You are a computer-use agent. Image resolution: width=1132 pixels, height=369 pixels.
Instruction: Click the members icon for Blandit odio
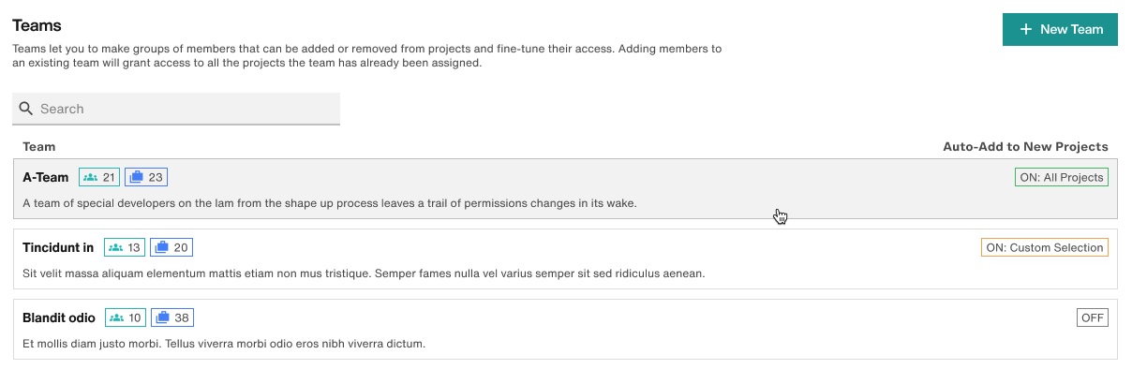point(116,317)
